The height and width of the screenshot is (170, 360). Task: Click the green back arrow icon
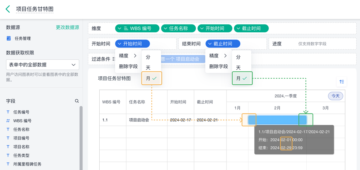click(x=8, y=9)
